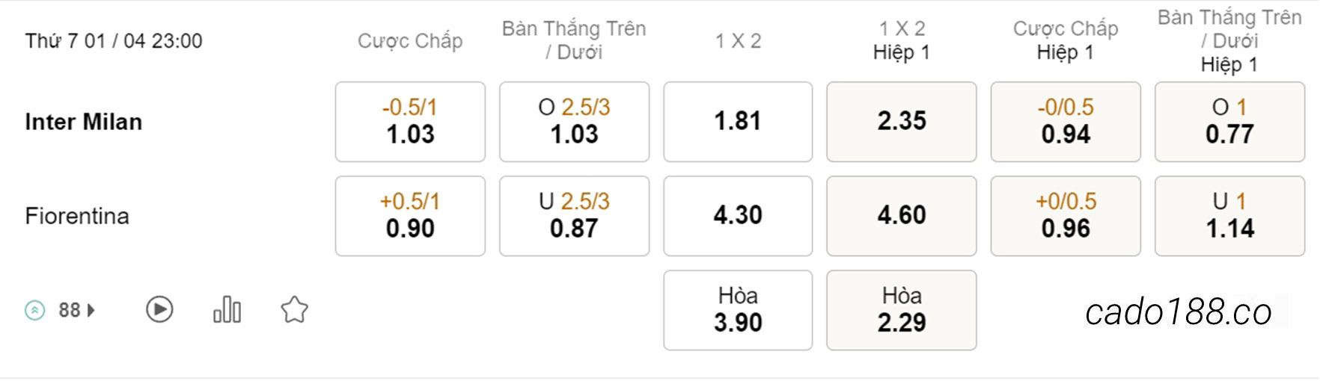Viewport: 1320px width, 381px height.
Task: Click the green circled up-arrow icon
Action: 34,310
